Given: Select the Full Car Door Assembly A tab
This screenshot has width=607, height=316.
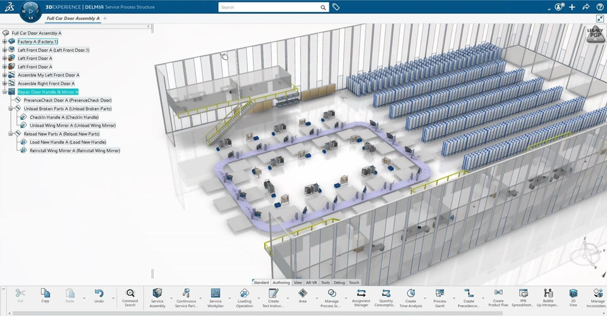Looking at the screenshot, I should 73,18.
